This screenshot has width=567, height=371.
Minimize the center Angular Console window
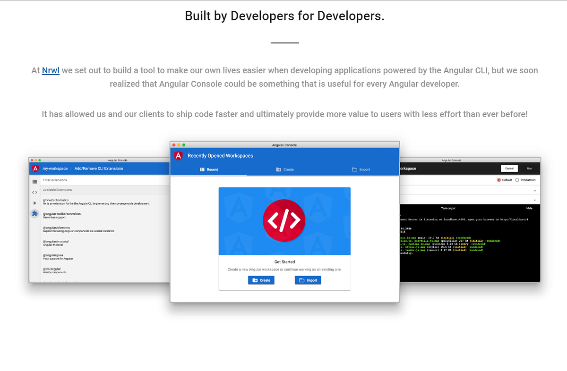click(179, 145)
